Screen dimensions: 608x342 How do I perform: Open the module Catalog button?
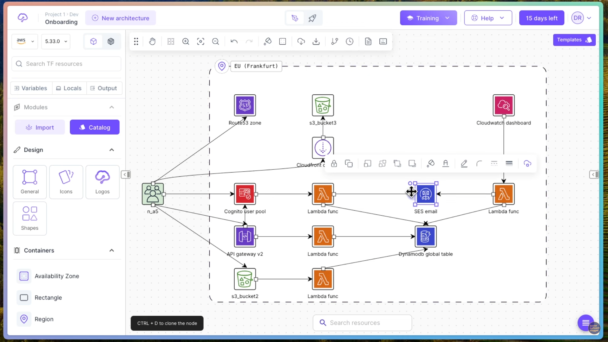point(95,127)
